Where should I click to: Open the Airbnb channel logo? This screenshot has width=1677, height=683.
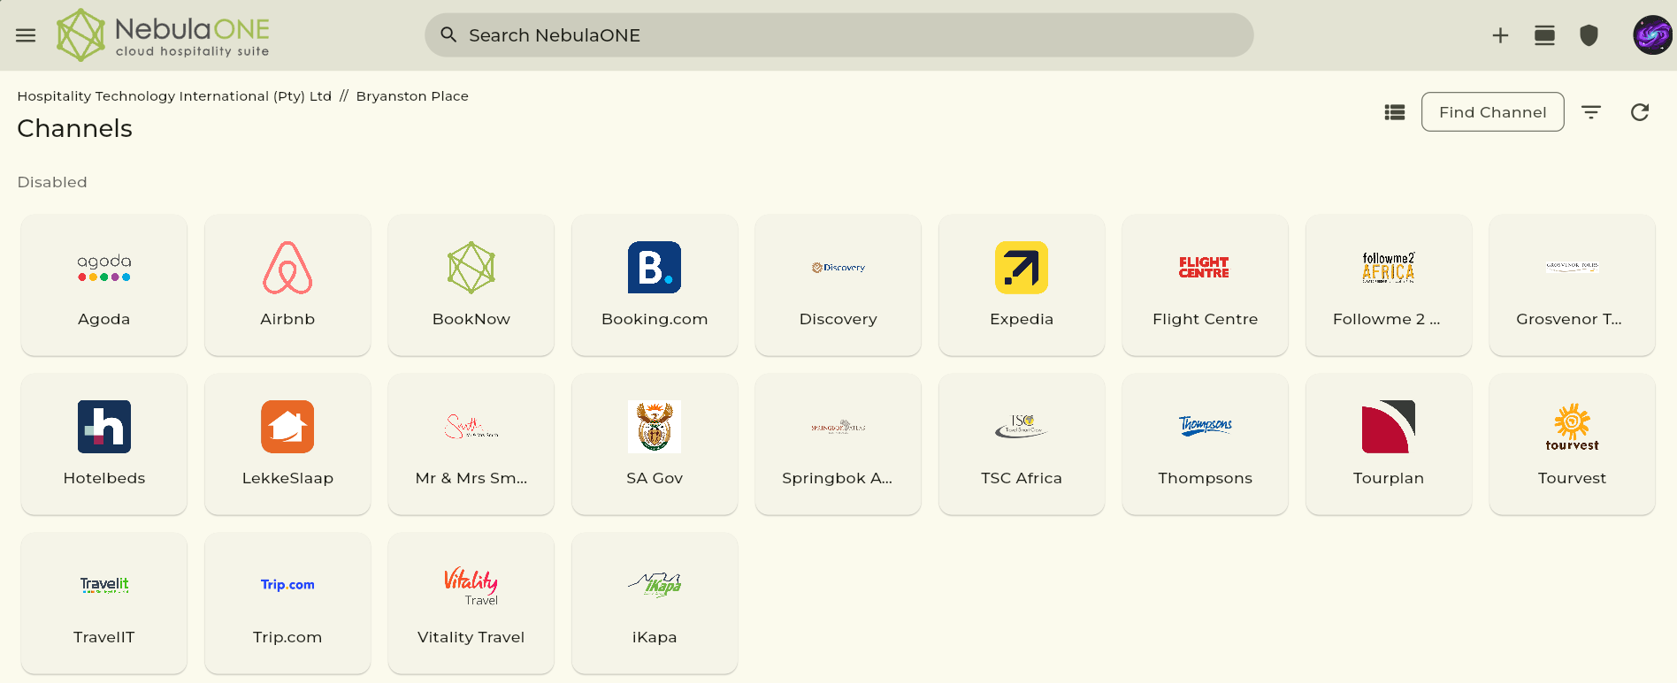tap(287, 268)
